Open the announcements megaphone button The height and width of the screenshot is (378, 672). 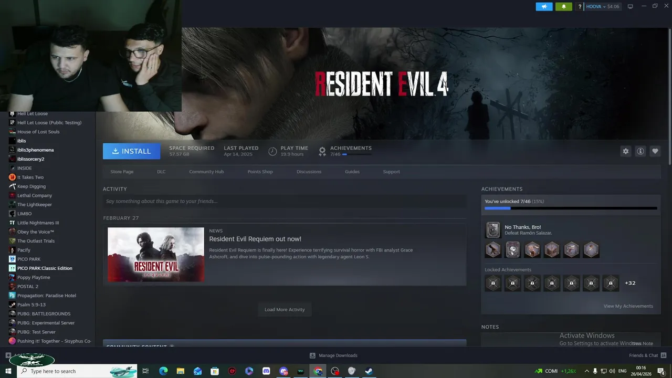(x=544, y=6)
